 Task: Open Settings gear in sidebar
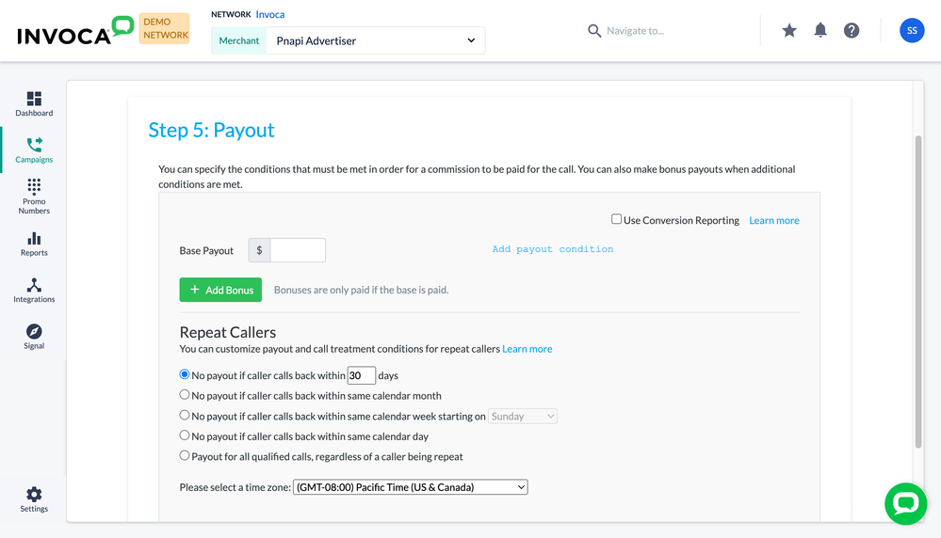(34, 499)
